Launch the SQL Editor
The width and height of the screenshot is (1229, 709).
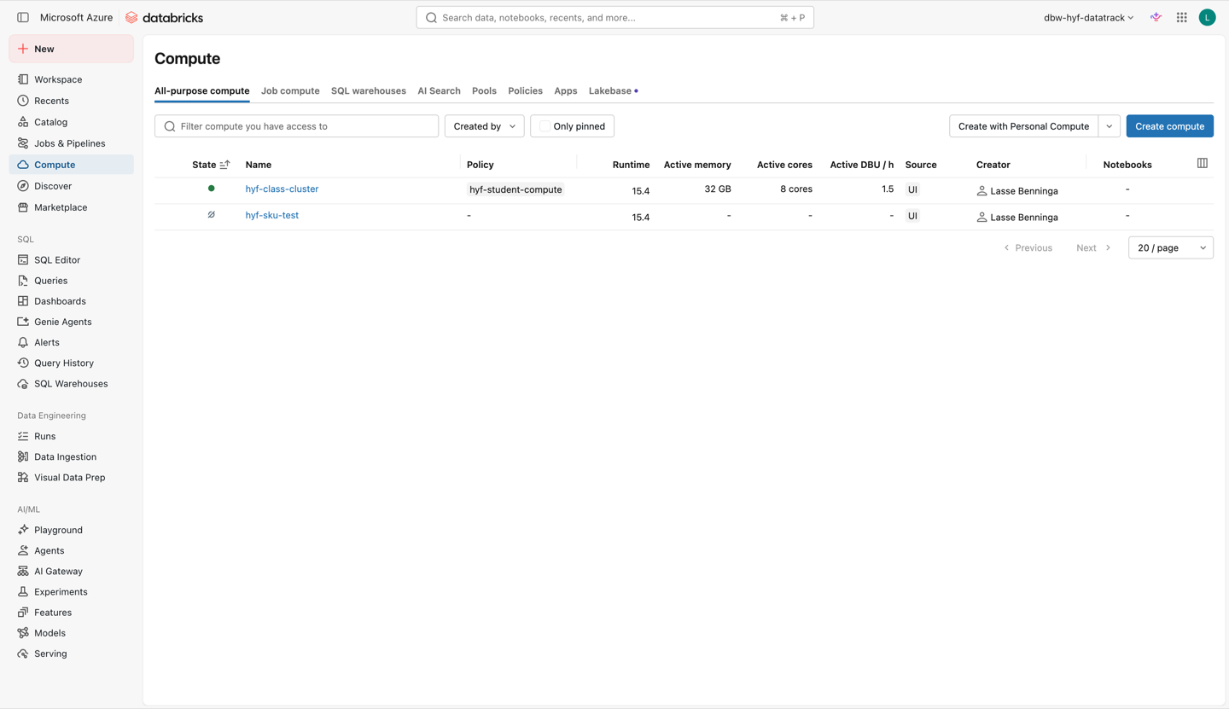(x=71, y=259)
